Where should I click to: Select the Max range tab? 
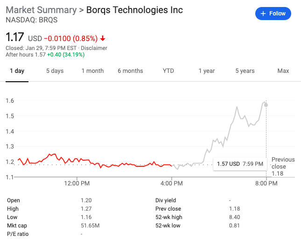point(283,71)
